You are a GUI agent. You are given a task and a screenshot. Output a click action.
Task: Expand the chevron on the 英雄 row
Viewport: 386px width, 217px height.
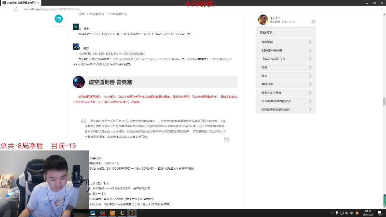point(310,68)
